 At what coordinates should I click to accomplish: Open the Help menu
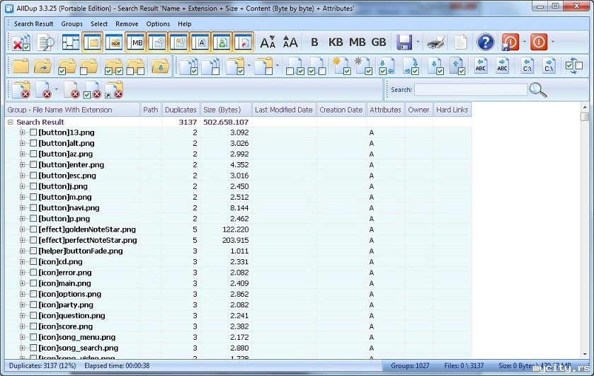click(185, 24)
